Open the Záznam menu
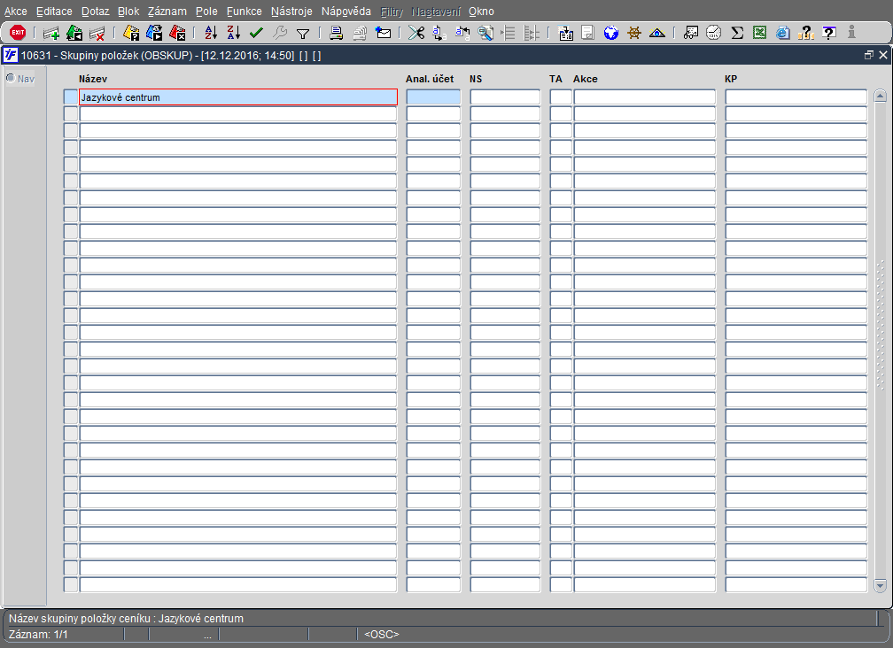 pos(167,12)
